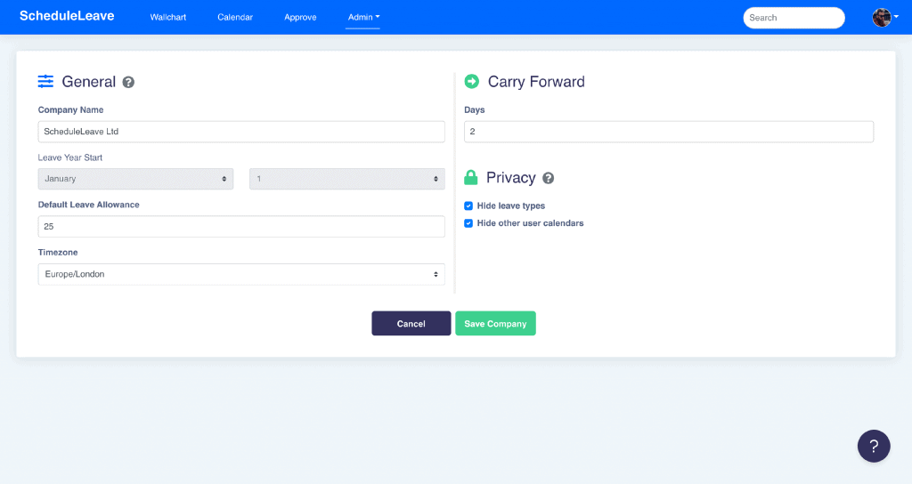Screen dimensions: 912x484
Task: Click the Company Name input field
Action: 240,132
